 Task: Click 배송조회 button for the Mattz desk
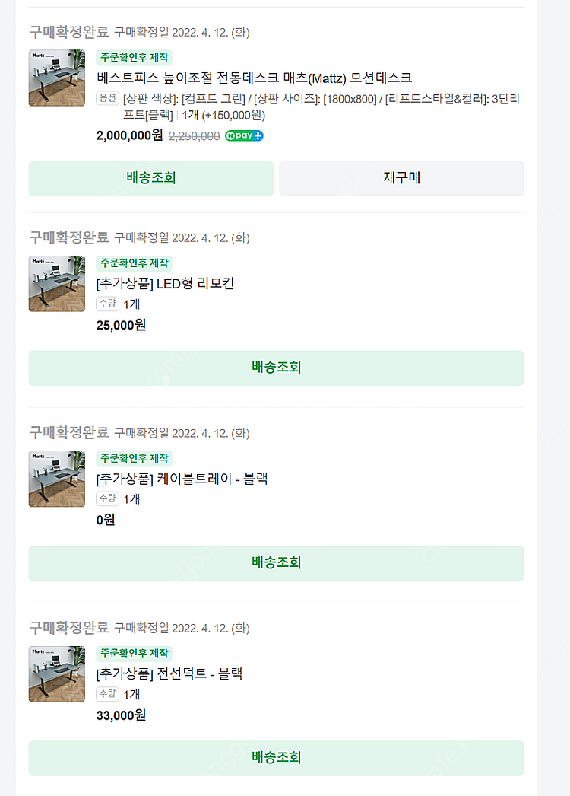click(x=150, y=178)
